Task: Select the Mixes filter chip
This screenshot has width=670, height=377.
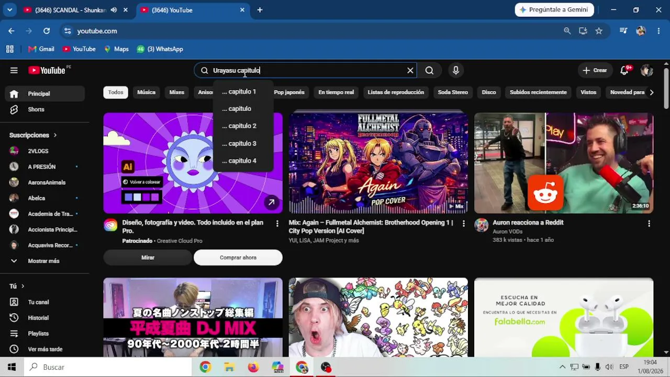Action: pyautogui.click(x=177, y=92)
